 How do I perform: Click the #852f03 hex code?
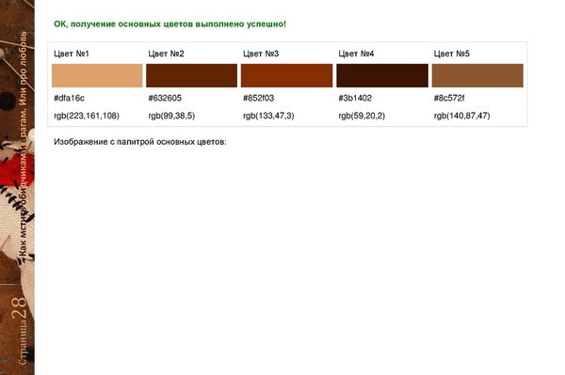tap(259, 98)
